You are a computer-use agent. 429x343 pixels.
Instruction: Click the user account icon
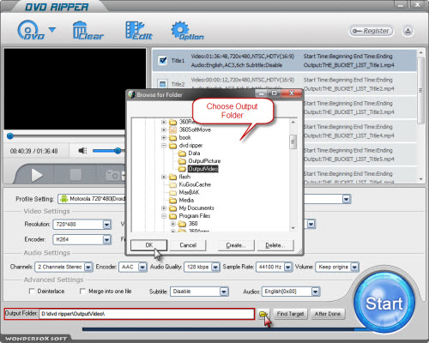[x=408, y=31]
